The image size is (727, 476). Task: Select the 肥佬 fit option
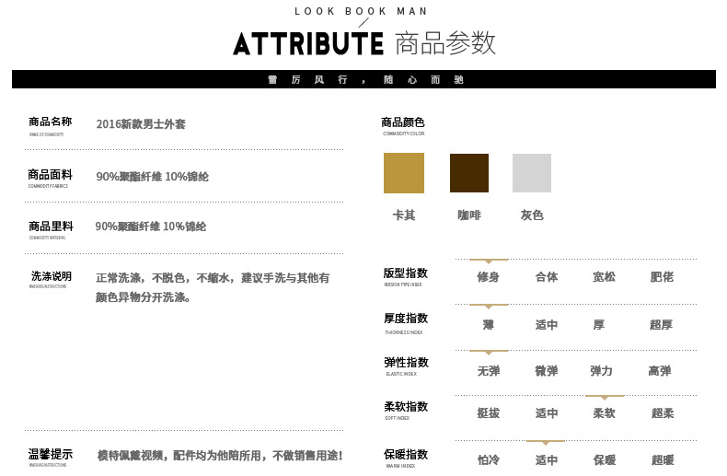tap(662, 276)
